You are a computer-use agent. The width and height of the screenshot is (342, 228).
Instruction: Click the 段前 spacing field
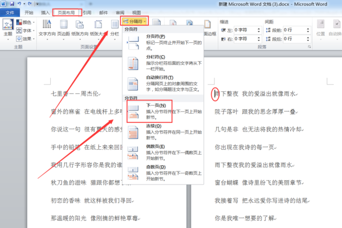click(x=295, y=30)
